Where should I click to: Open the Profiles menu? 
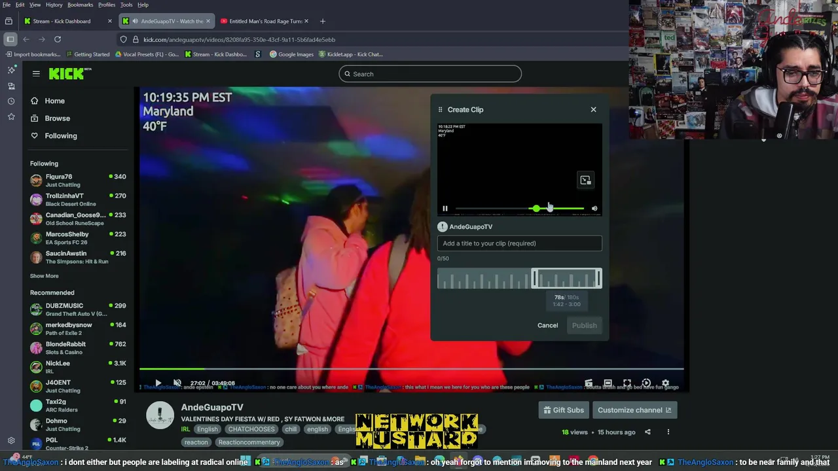[107, 5]
